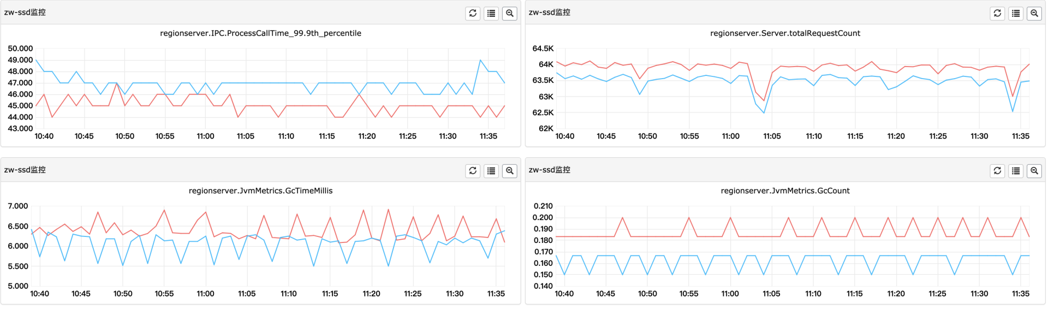This screenshot has height=309, width=1048.
Task: Click zw-ssd监控 header above ProcessCallTime chart
Action: point(25,12)
